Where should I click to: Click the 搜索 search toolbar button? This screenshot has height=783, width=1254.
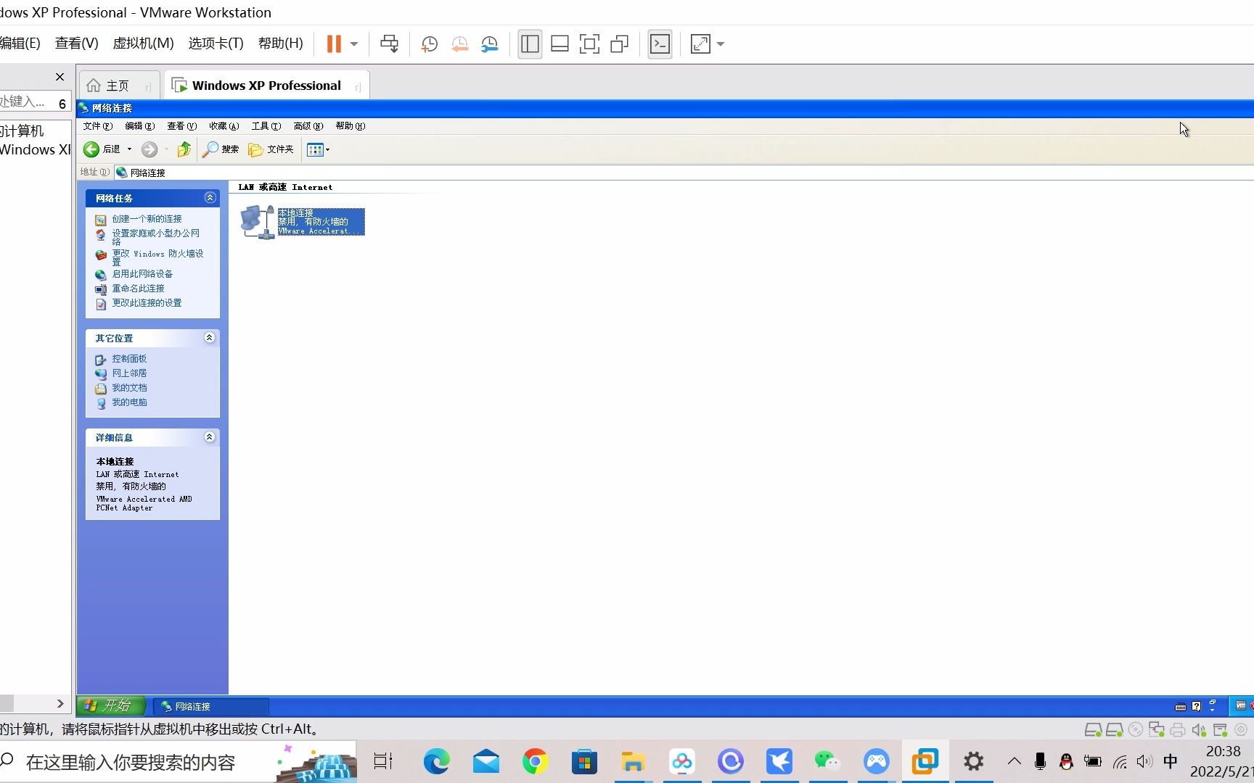[x=221, y=149]
